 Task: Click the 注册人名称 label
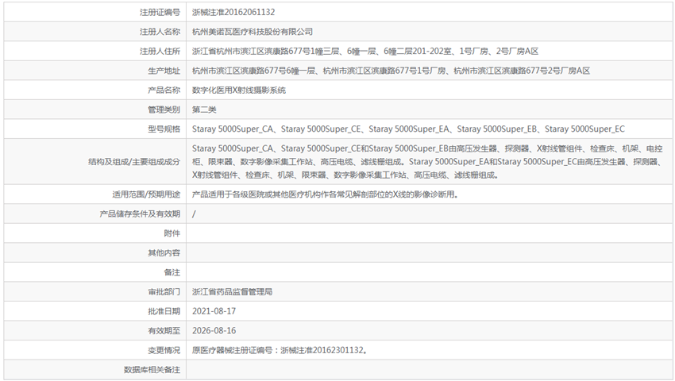pyautogui.click(x=160, y=32)
